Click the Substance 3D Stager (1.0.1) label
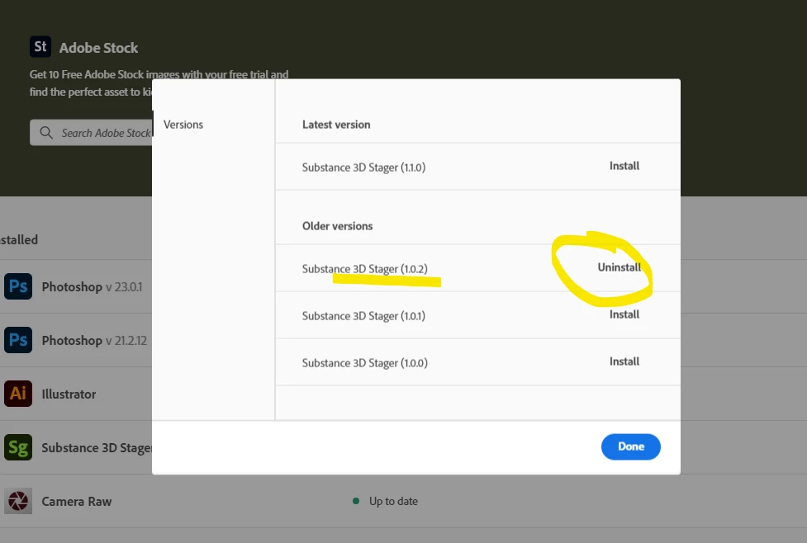Viewport: 807px width, 543px height. pyautogui.click(x=363, y=316)
